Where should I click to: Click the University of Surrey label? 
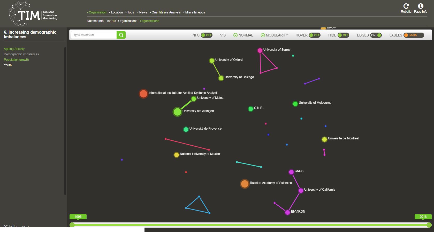coord(277,50)
